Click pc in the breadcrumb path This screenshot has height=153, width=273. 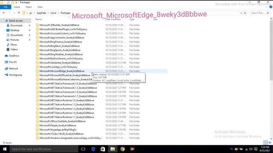pos(31,13)
